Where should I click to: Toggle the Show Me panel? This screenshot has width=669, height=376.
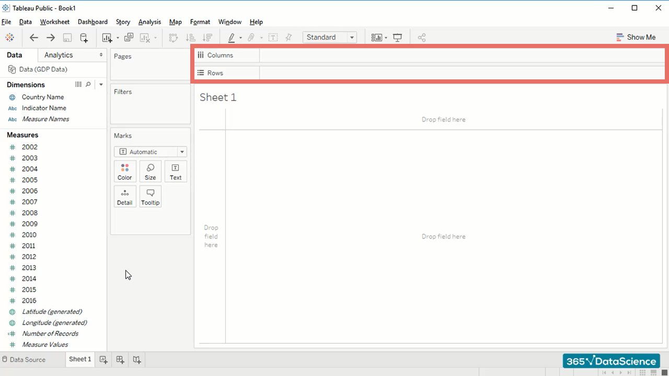tap(636, 37)
